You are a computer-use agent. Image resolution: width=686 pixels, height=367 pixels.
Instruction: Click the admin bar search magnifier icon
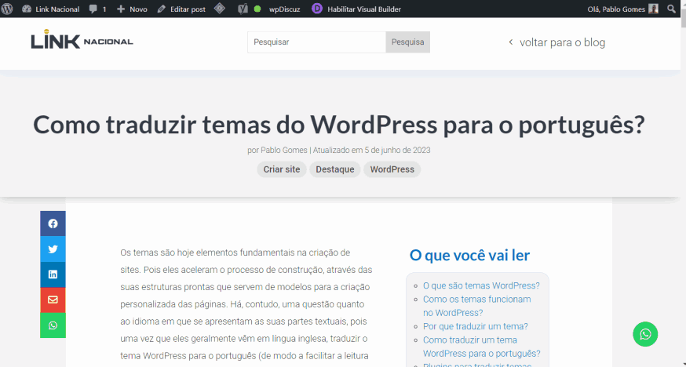[x=671, y=9]
